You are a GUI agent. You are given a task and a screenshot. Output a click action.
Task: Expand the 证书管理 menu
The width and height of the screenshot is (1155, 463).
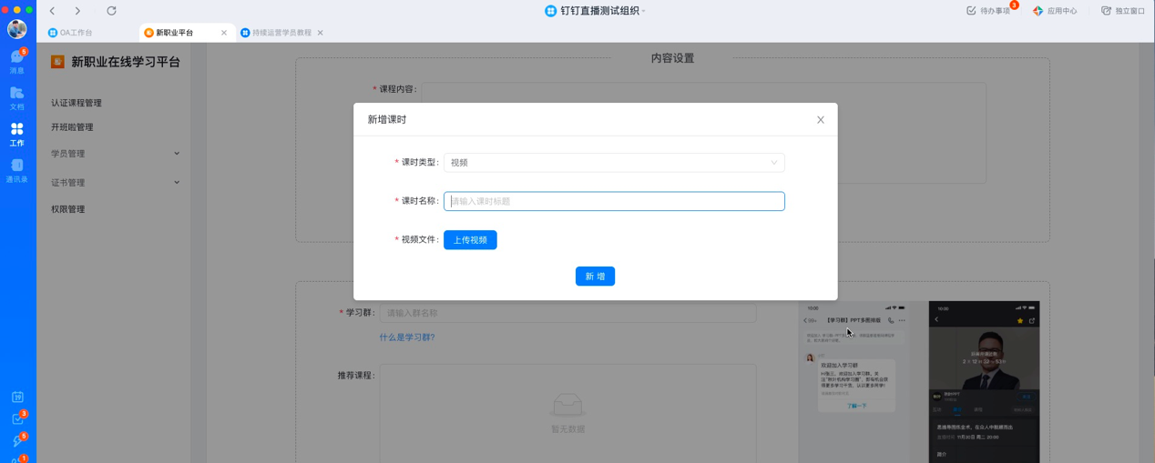114,183
